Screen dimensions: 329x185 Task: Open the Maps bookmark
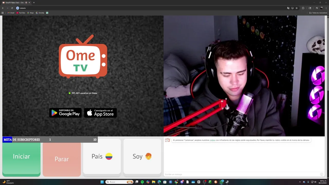[30, 13]
